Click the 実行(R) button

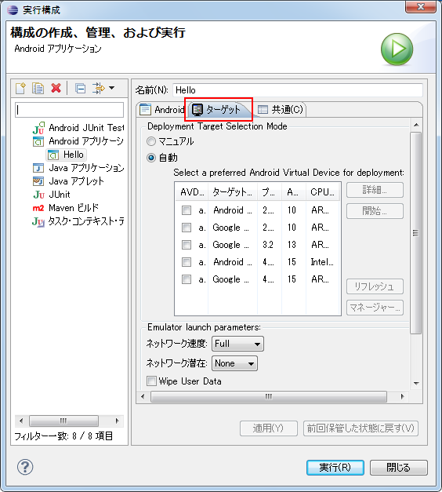point(335,468)
